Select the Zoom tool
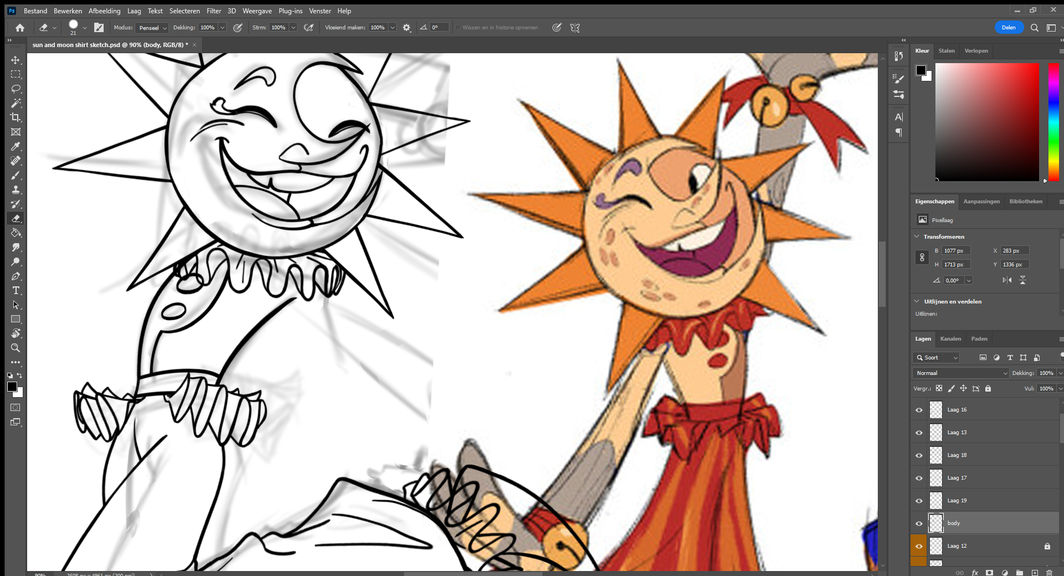Viewport: 1064px width, 576px height. [x=16, y=348]
